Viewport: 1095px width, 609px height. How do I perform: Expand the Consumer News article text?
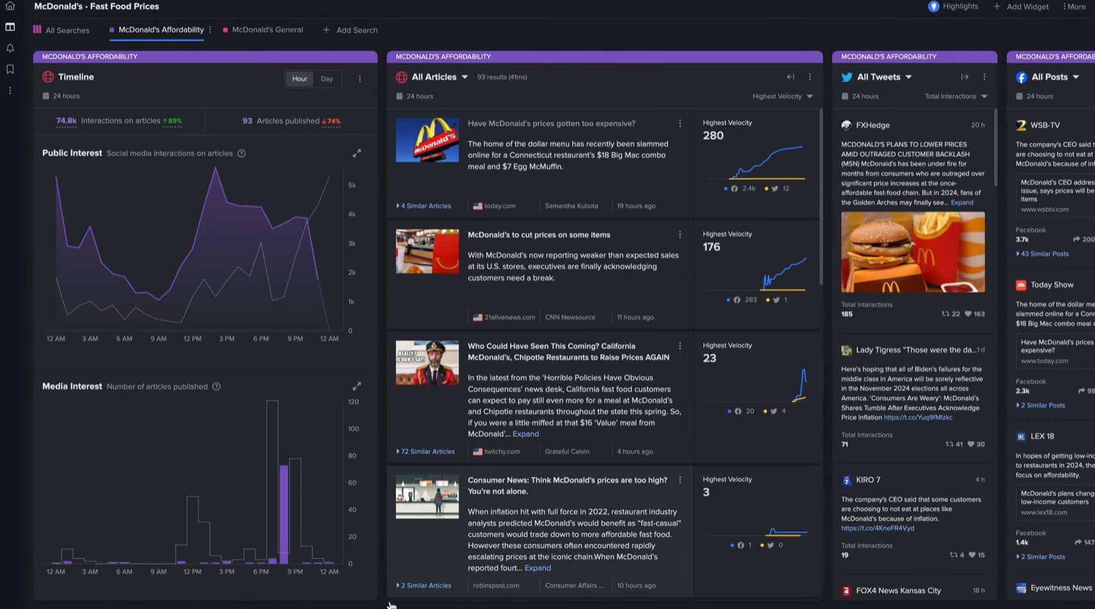click(x=537, y=568)
